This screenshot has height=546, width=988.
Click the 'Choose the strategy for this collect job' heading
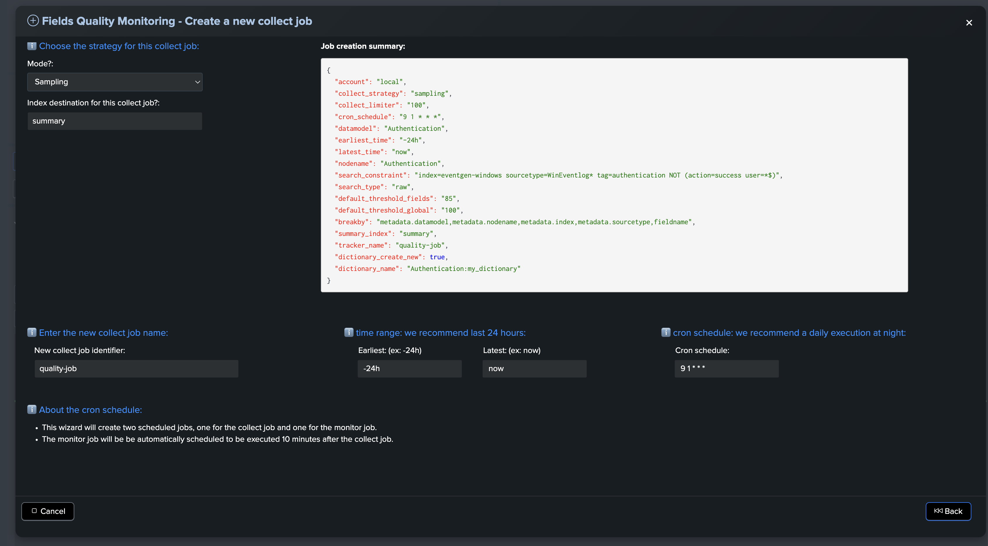click(119, 46)
